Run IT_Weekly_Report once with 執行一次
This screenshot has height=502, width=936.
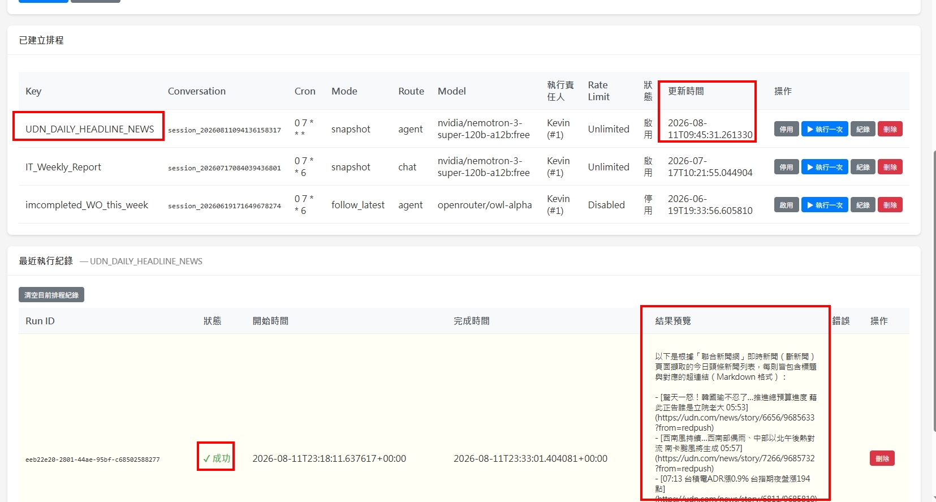(x=825, y=167)
